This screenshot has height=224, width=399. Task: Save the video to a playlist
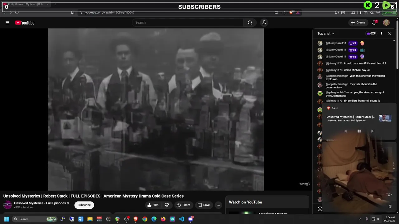(x=204, y=205)
